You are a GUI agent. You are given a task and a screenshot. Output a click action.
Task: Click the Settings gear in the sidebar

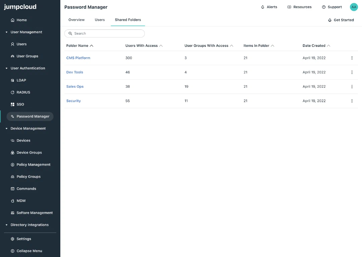12,239
